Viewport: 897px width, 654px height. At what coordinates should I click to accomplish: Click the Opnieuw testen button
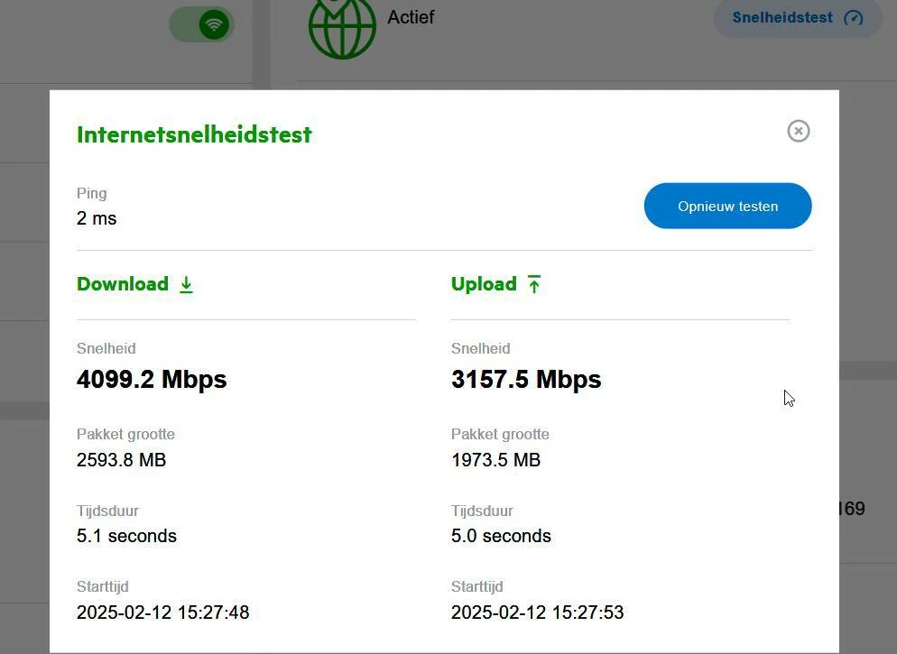[x=727, y=206]
